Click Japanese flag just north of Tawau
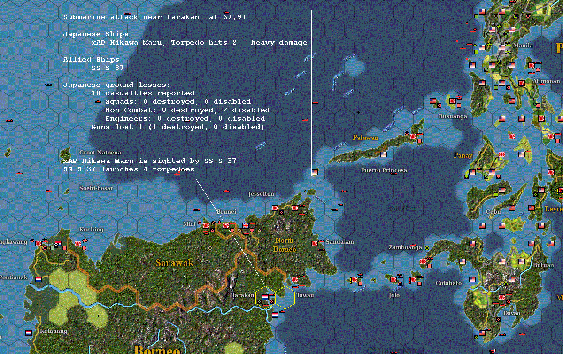 tap(295, 279)
